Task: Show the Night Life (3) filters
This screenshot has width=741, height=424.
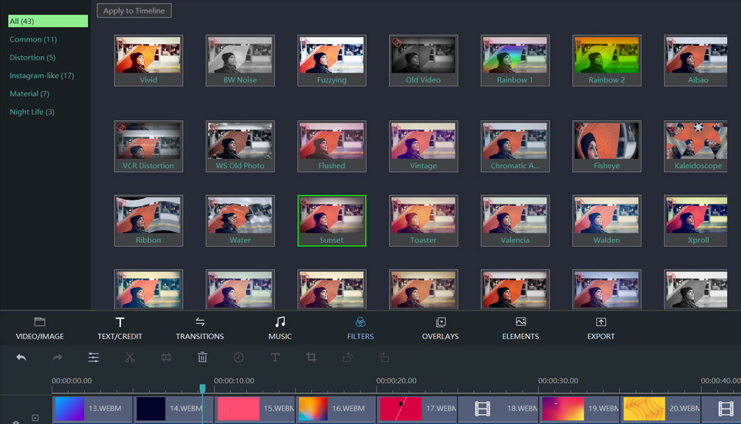Action: pyautogui.click(x=32, y=112)
